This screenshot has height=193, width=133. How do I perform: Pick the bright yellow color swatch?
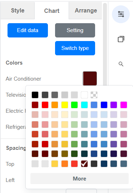(x=65, y=105)
